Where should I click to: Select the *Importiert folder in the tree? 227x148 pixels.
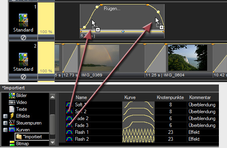click(x=32, y=137)
